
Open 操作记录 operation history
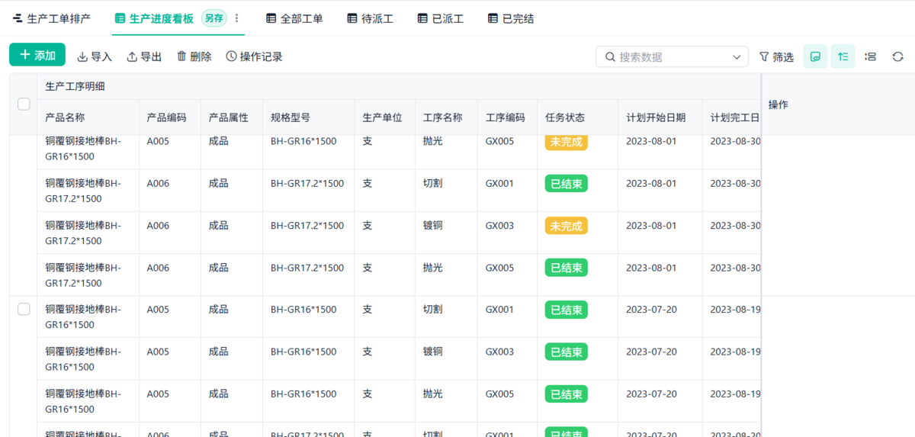coord(254,56)
